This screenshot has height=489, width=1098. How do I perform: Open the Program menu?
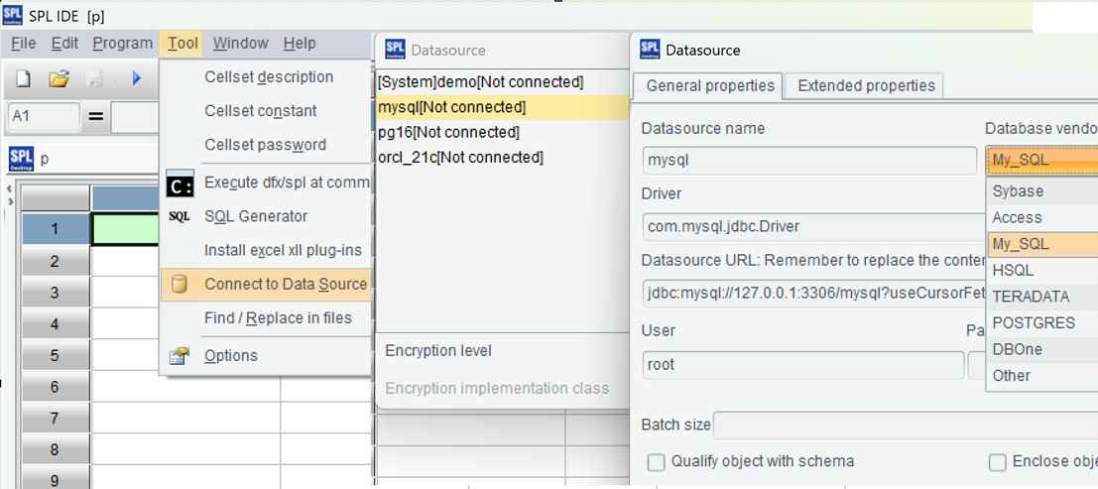pyautogui.click(x=122, y=43)
